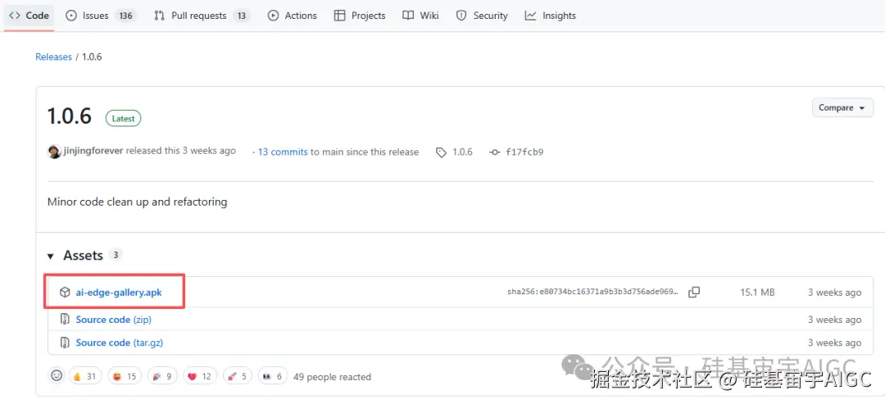885x404 pixels.
Task: Download Source code (zip)
Action: pos(113,320)
